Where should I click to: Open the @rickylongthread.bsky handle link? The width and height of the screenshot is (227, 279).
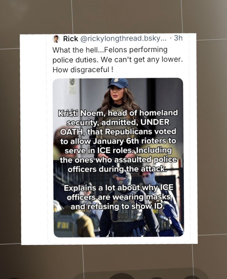[x=124, y=39]
